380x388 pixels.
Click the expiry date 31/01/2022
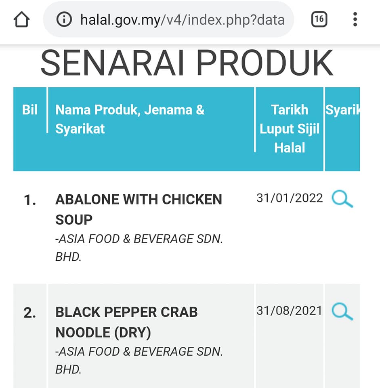point(290,198)
